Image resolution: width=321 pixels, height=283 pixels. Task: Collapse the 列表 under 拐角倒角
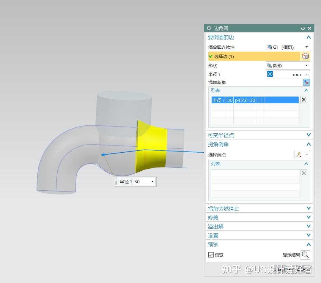pos(306,164)
